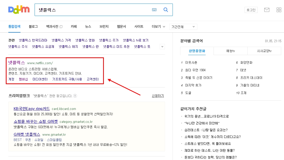This screenshot has width=284, height=160.
Task: Click the 슈퍼딜 link under G마켓 ad
Action: (39, 140)
